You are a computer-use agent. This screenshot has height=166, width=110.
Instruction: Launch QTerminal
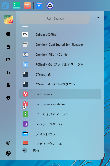tap(60, 74)
